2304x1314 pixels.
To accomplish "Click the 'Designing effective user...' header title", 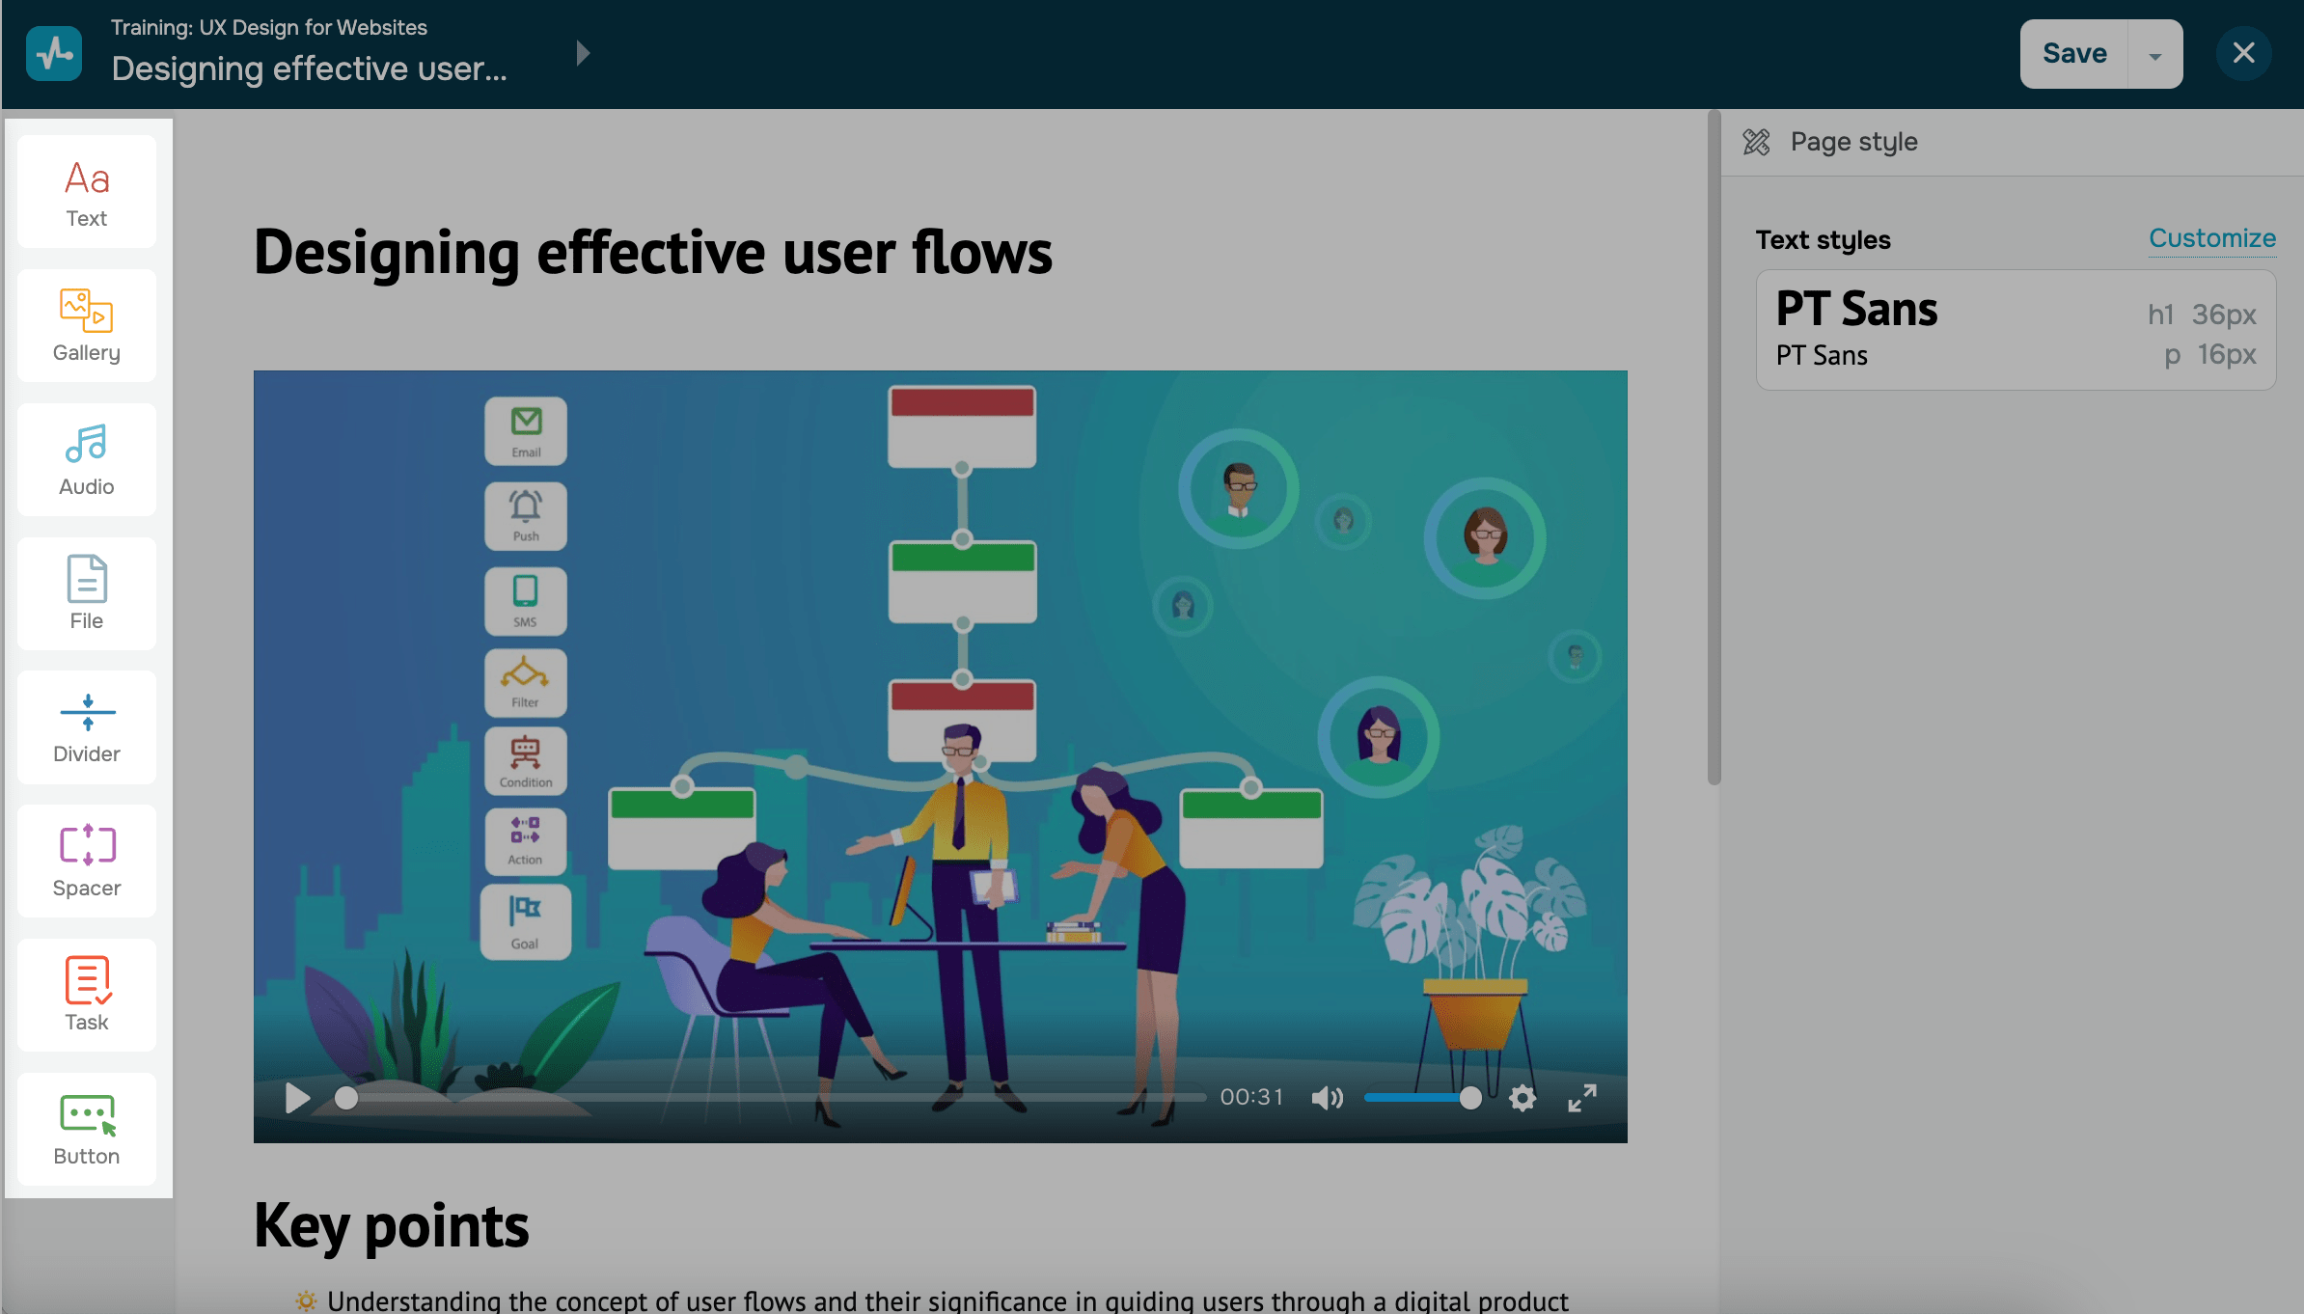I will [309, 69].
